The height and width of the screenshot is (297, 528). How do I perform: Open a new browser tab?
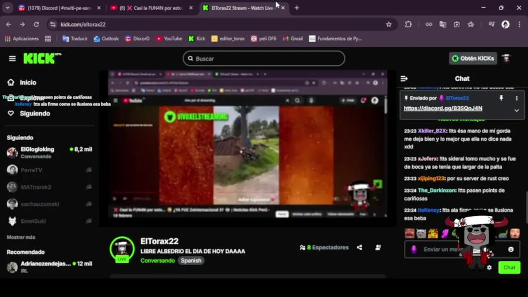click(x=297, y=8)
